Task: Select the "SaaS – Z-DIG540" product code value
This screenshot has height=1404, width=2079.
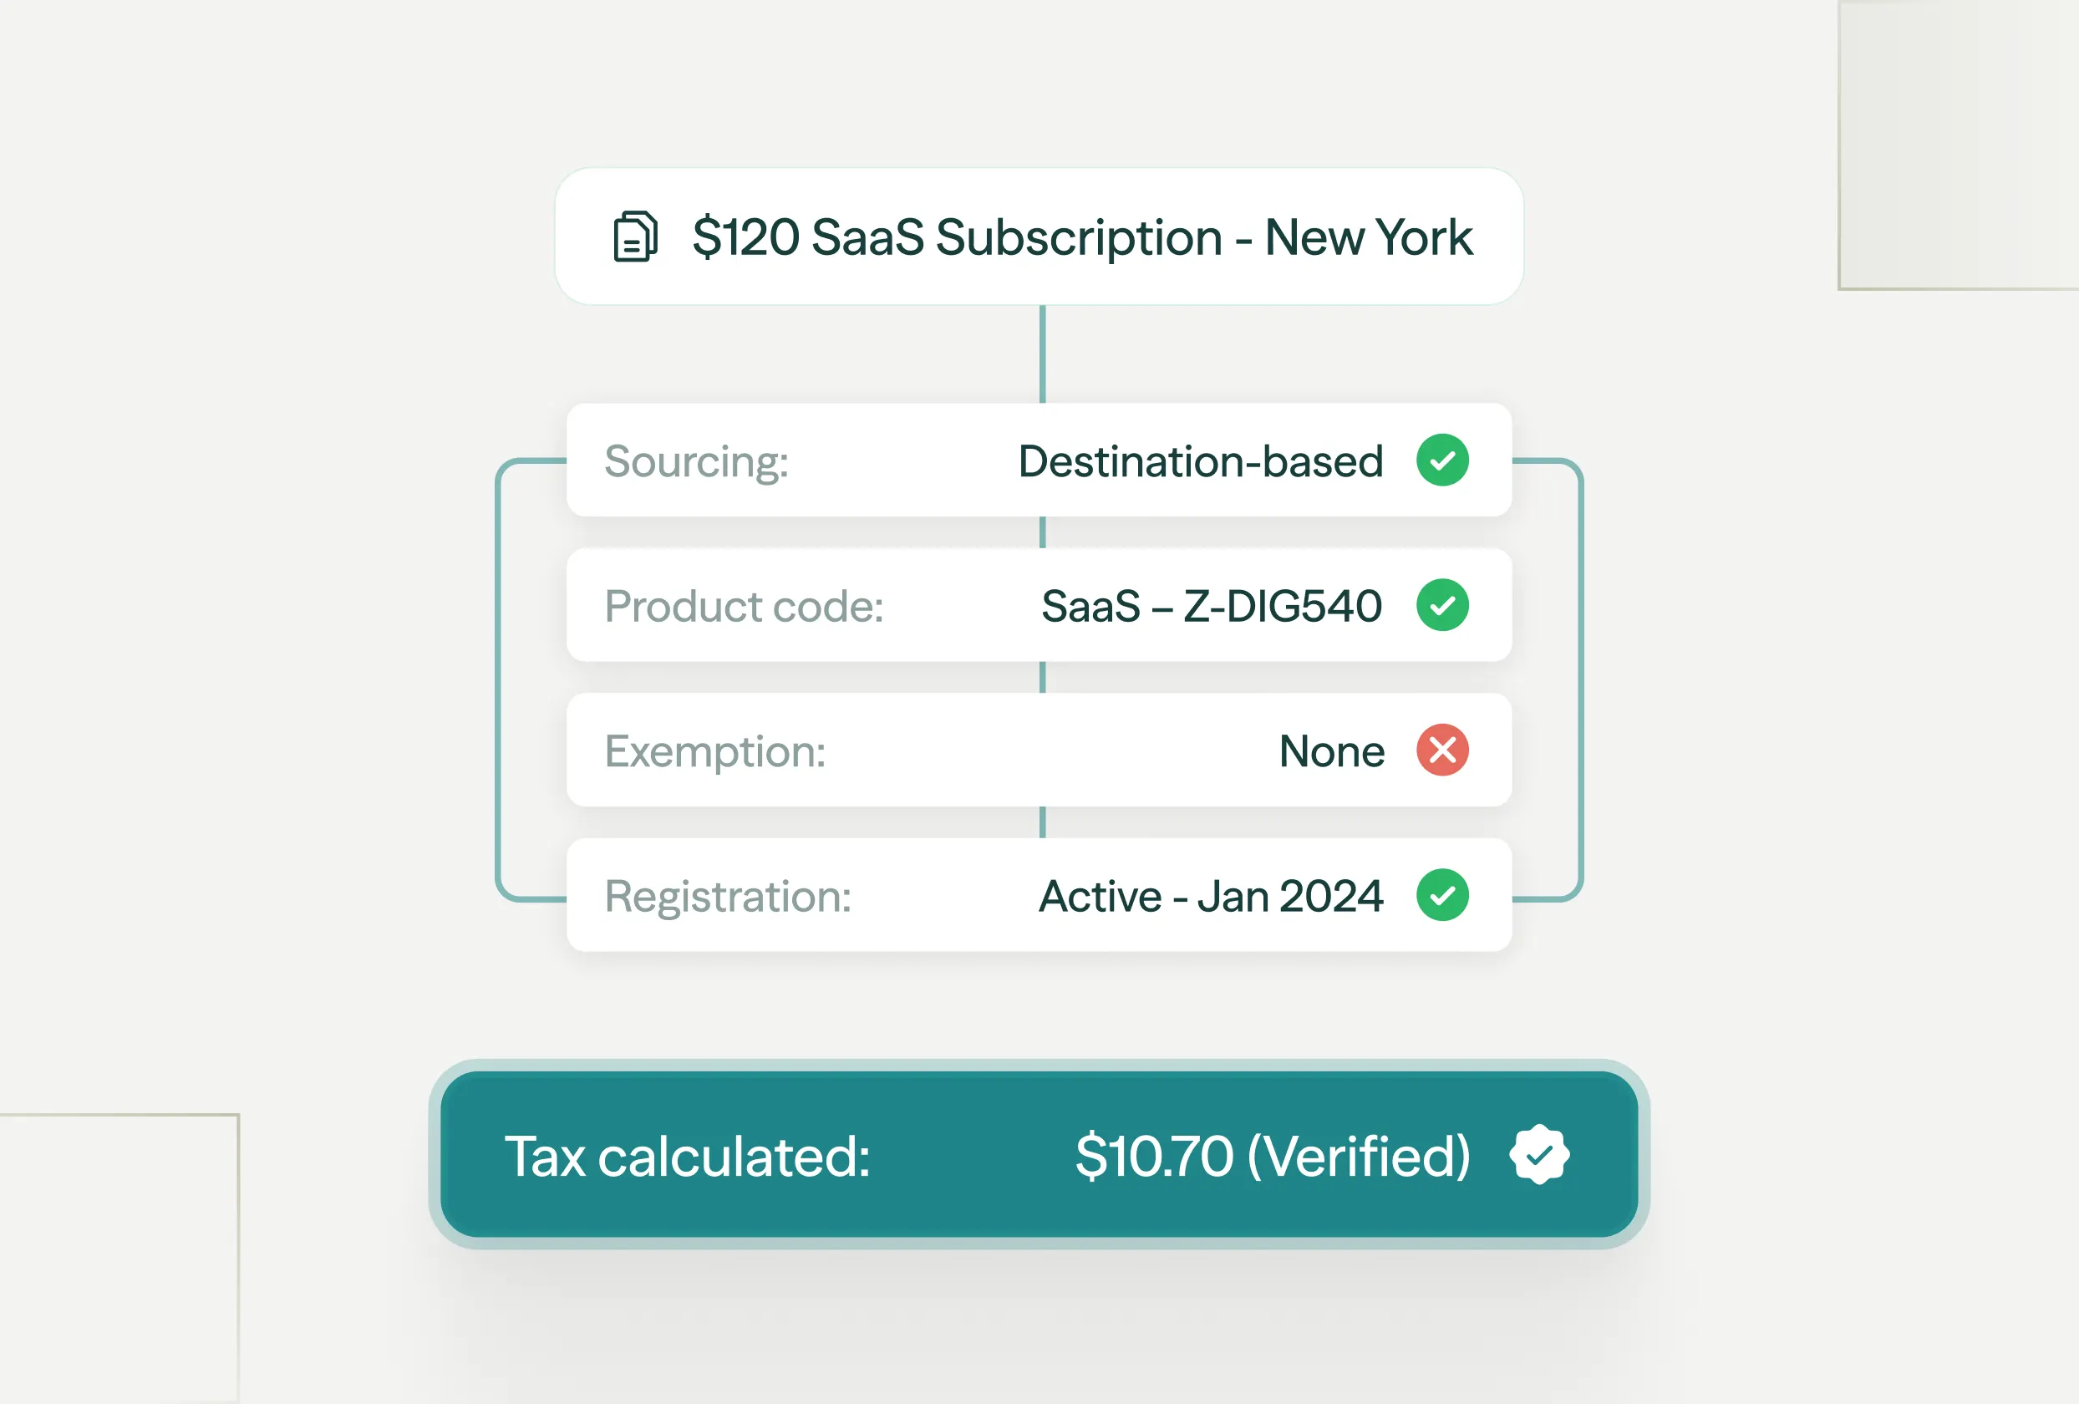Action: pos(1212,607)
